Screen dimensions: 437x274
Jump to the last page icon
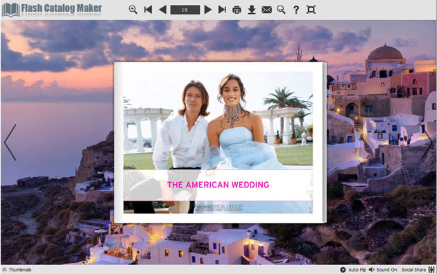[x=222, y=10]
